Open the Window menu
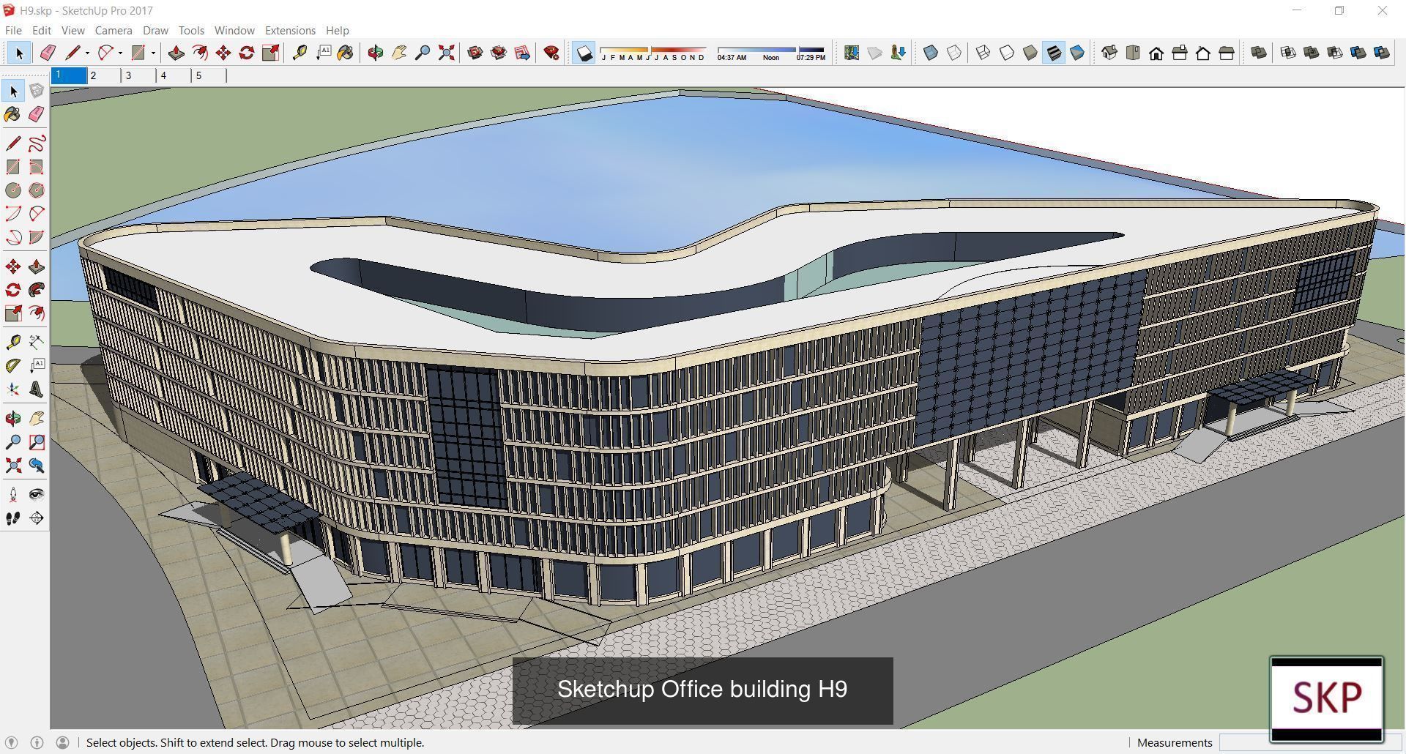Viewport: 1406px width, 754px height. [x=234, y=31]
